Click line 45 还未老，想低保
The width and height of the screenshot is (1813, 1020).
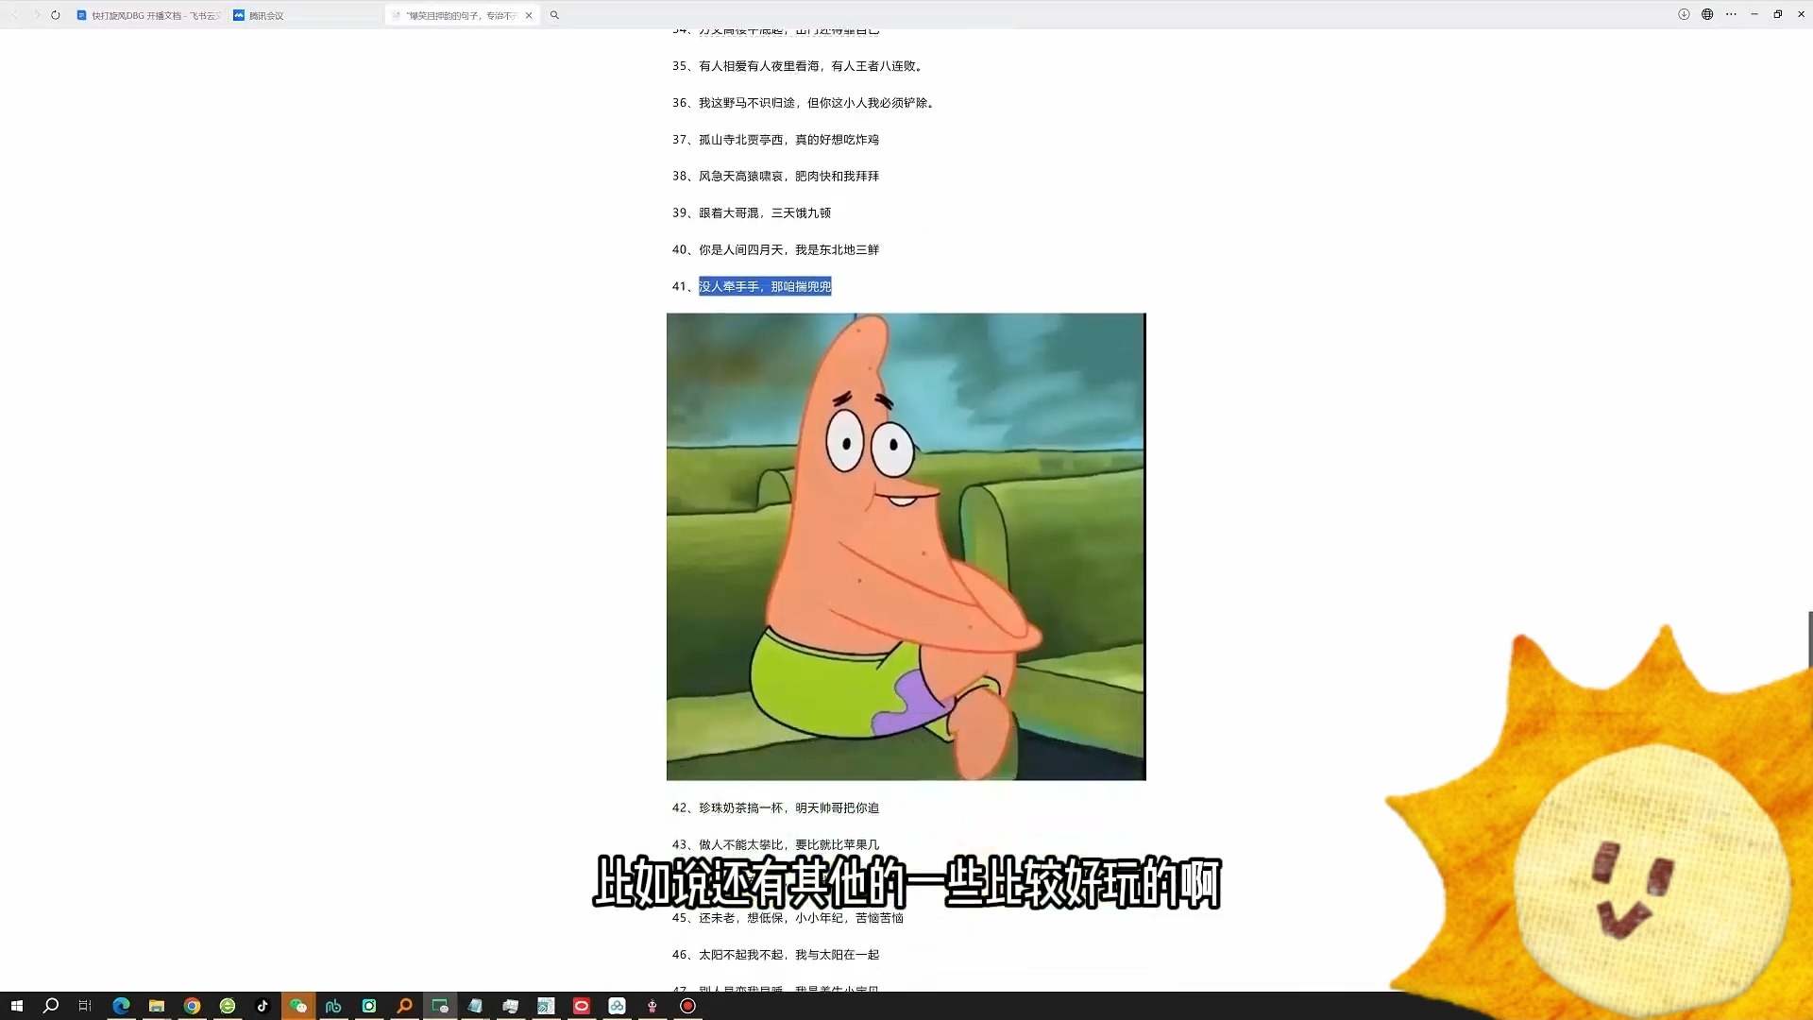(788, 918)
